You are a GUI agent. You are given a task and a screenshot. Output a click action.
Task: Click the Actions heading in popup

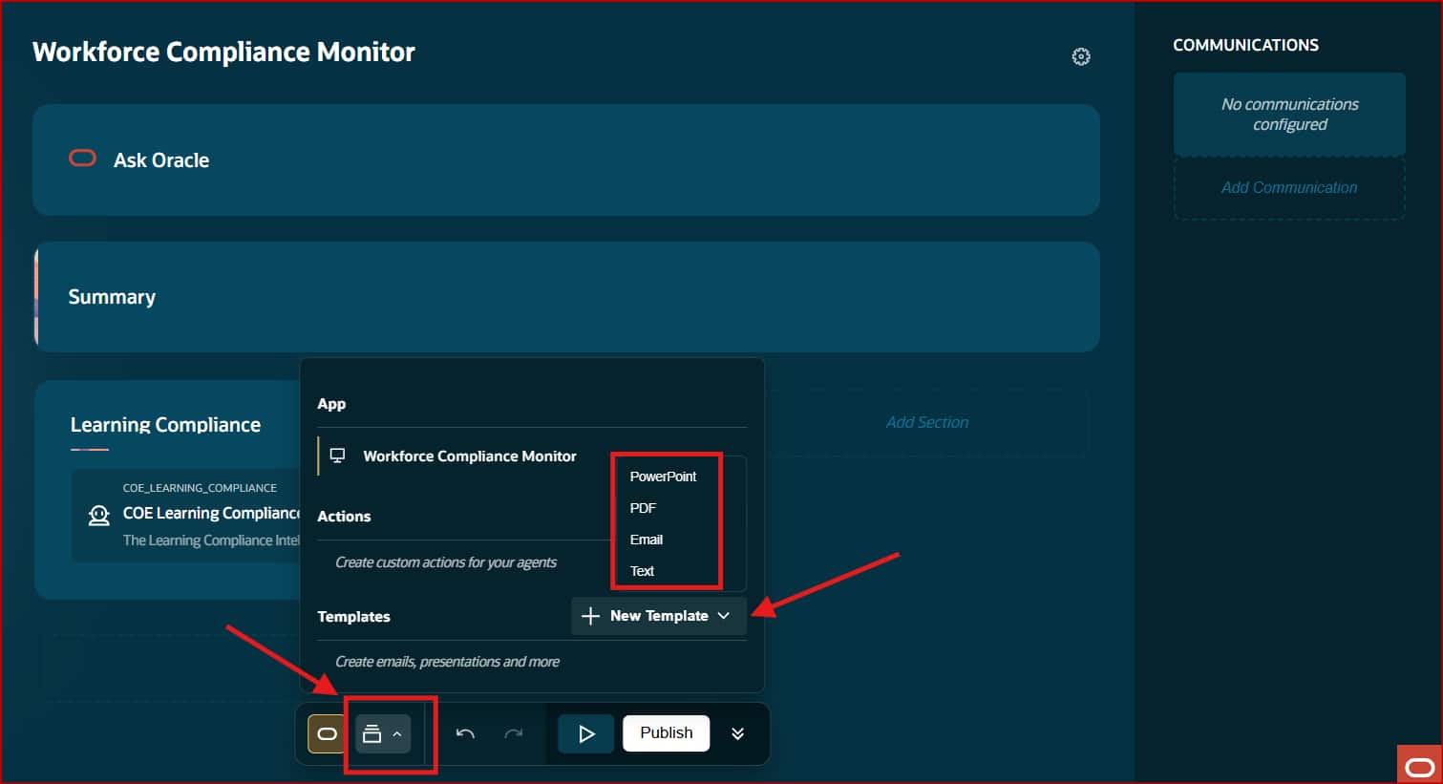344,517
